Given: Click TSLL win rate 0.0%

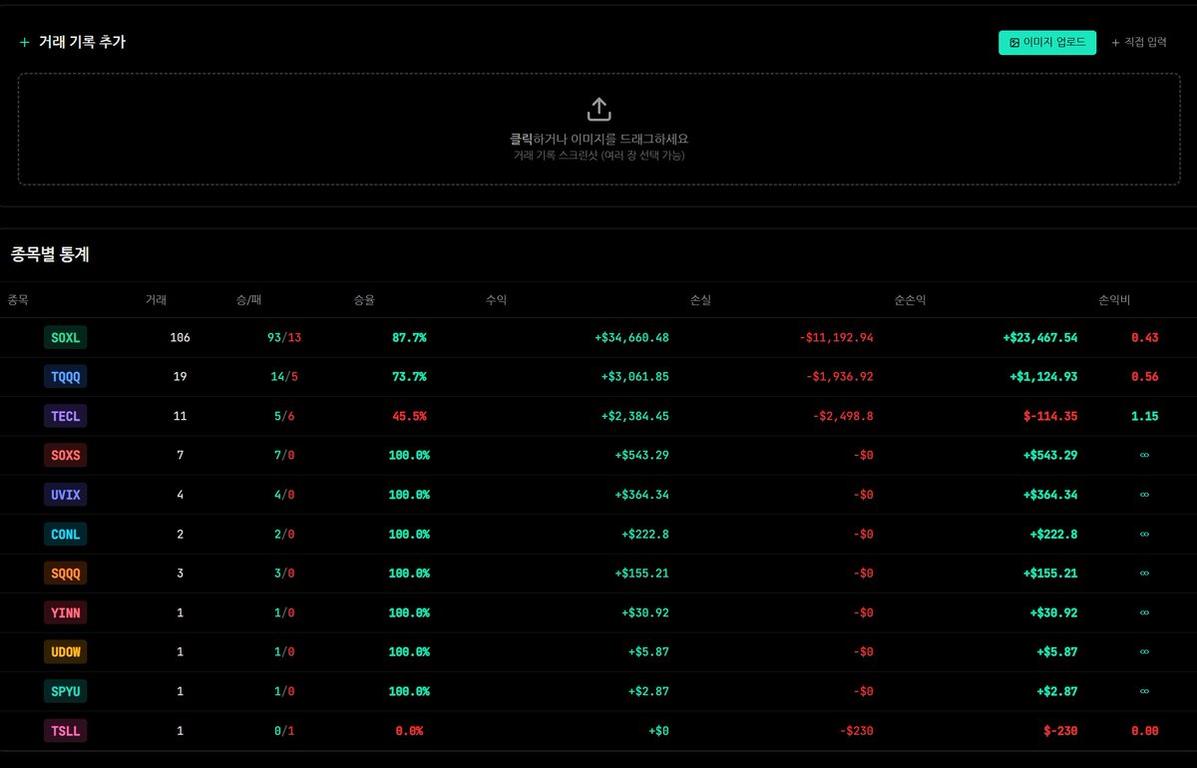Looking at the screenshot, I should pos(409,731).
